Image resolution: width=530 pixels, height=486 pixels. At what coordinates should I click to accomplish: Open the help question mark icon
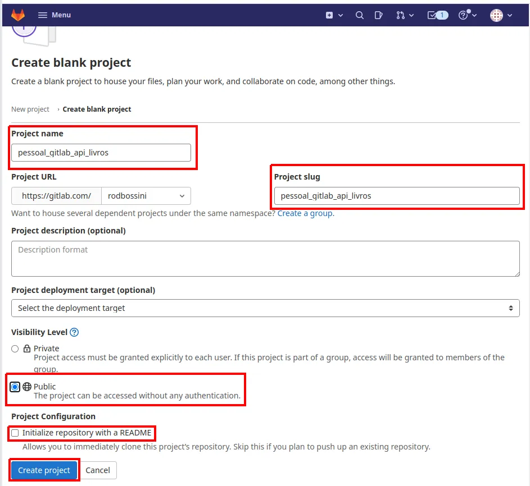pyautogui.click(x=463, y=15)
